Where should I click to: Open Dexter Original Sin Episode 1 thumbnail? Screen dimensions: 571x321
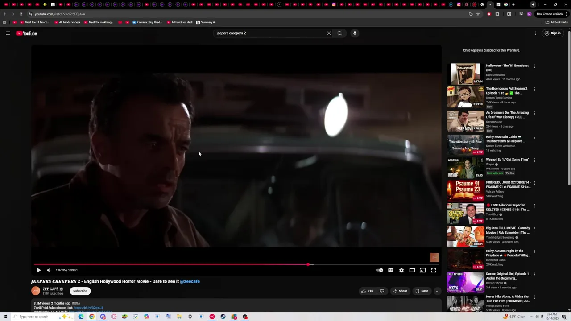(465, 282)
